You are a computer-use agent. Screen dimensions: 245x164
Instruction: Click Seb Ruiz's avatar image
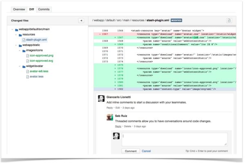coord(110,117)
